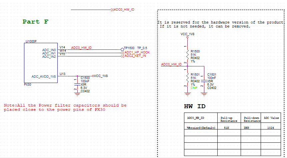Click the R1500 resistor symbol
This screenshot has height=158, width=287.
coord(187,54)
